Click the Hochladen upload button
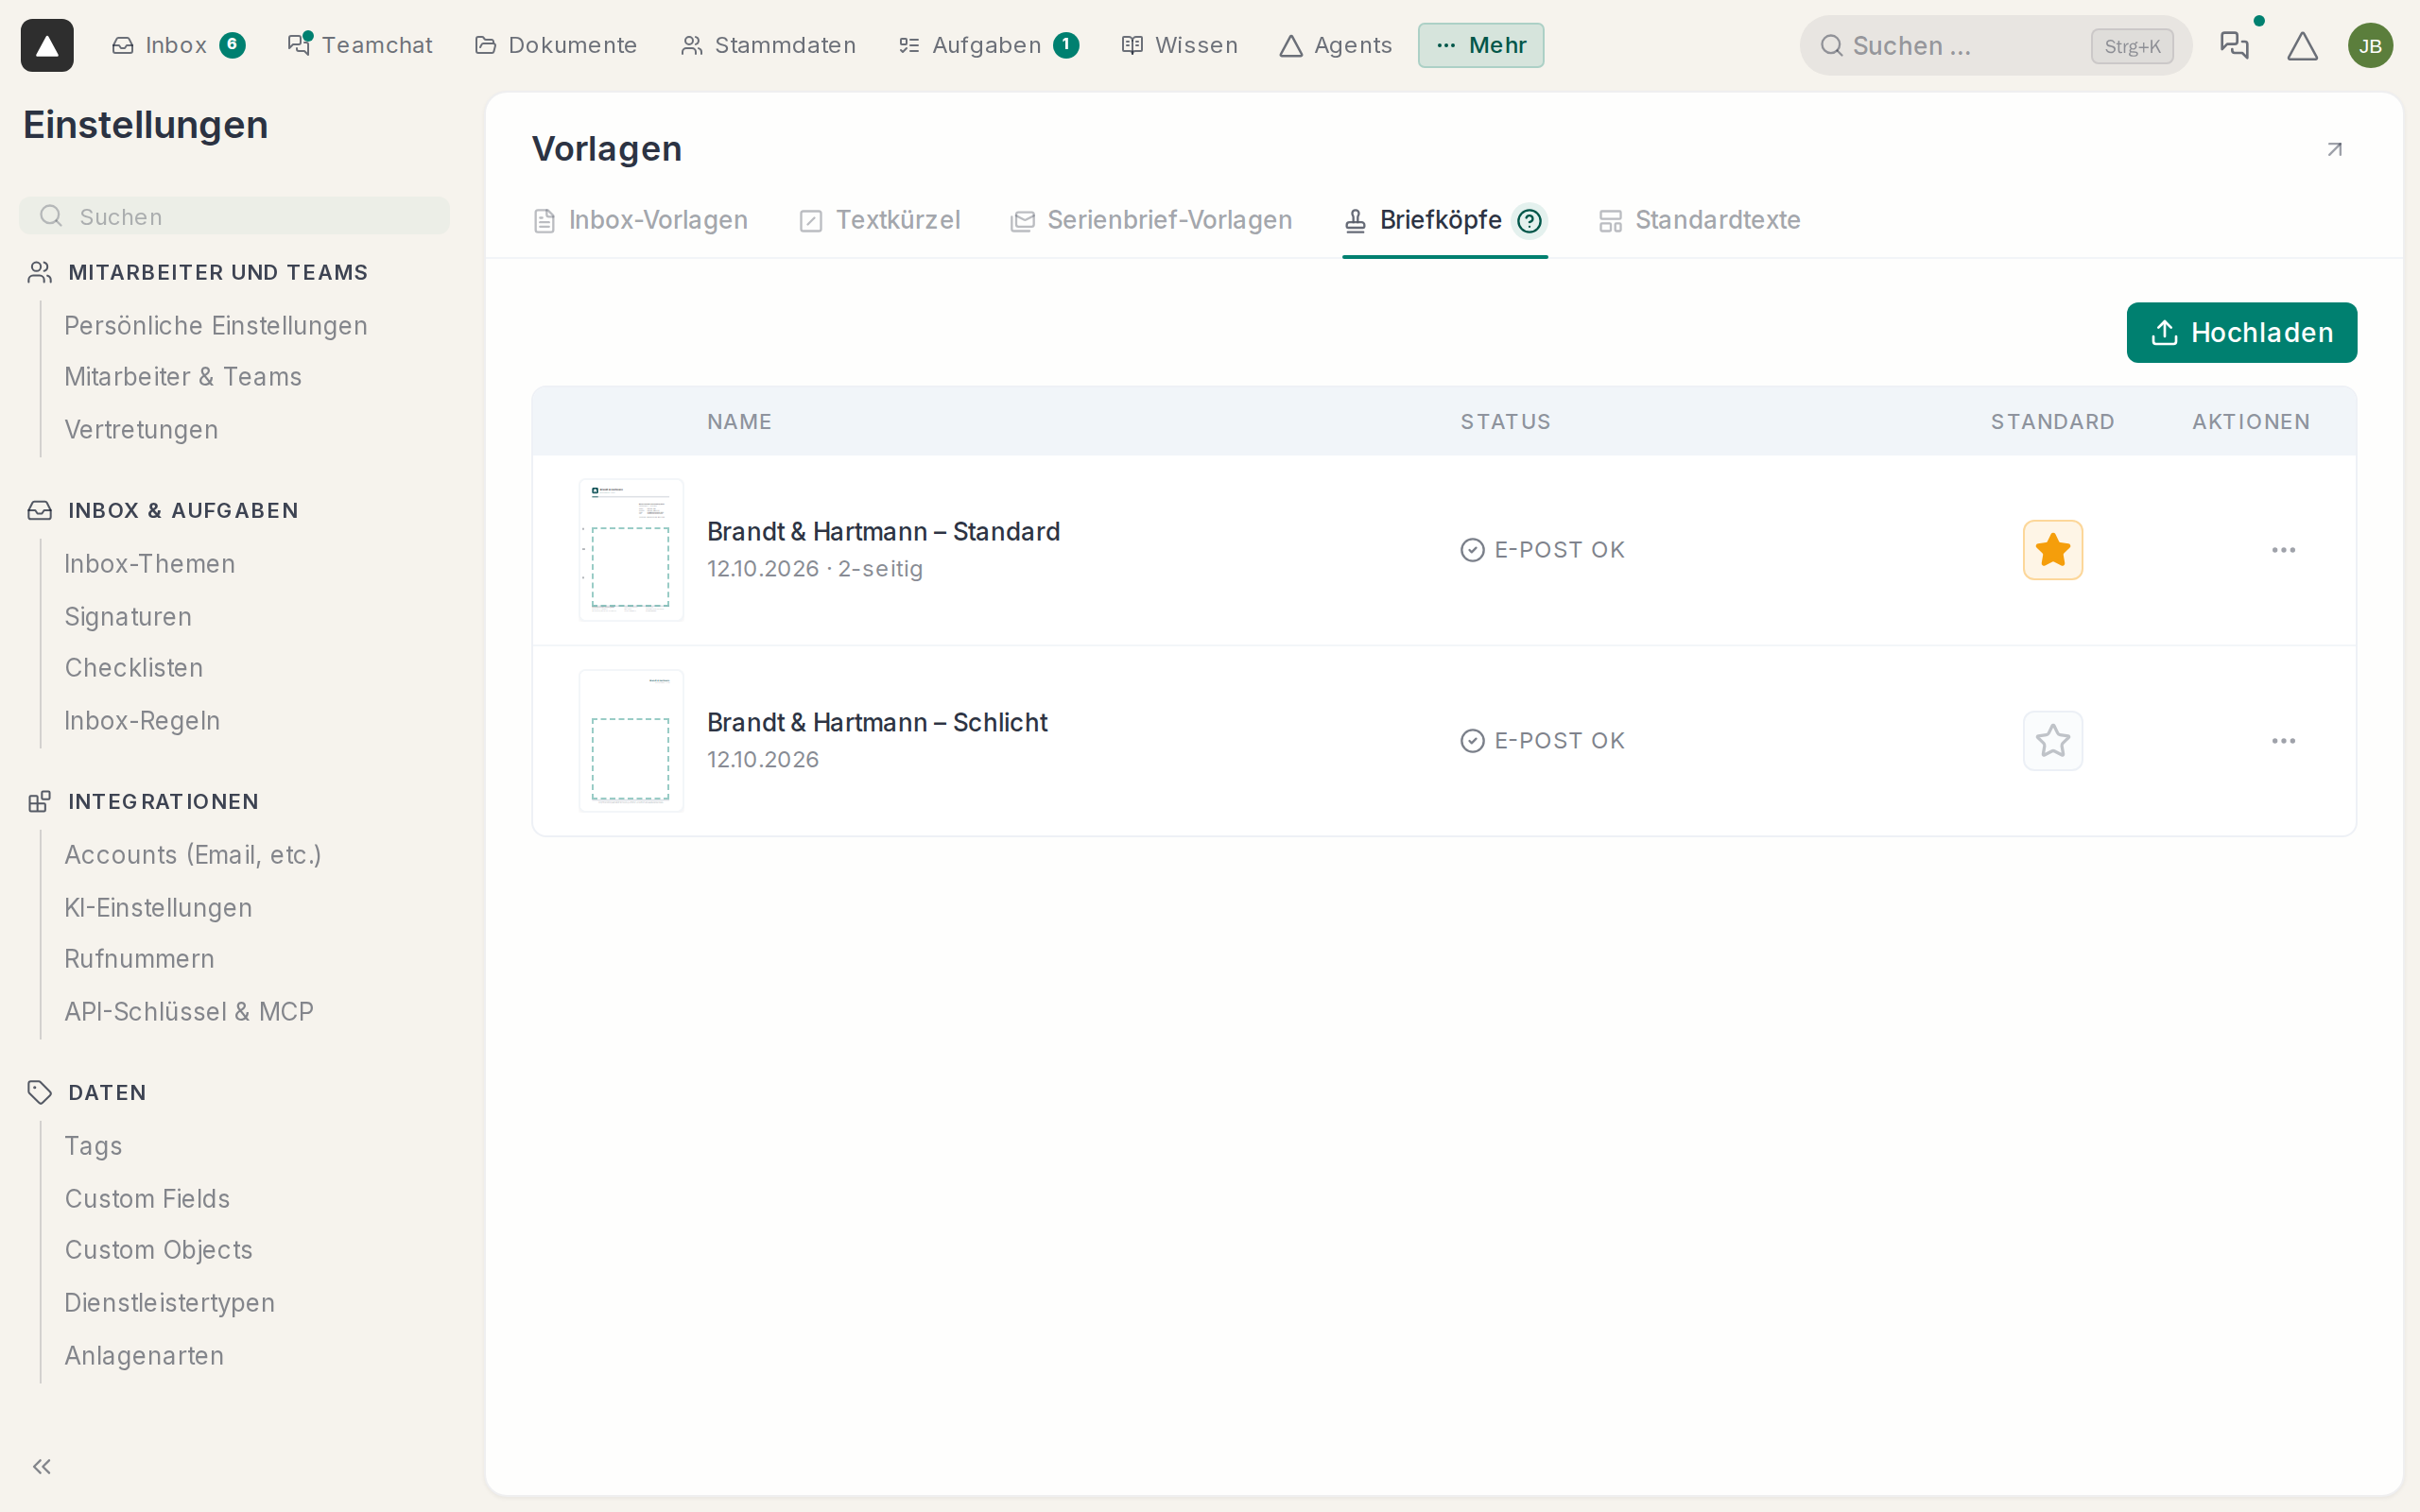Image resolution: width=2420 pixels, height=1512 pixels. (x=2242, y=333)
